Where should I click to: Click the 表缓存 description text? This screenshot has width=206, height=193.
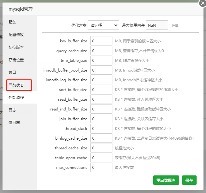(138, 158)
